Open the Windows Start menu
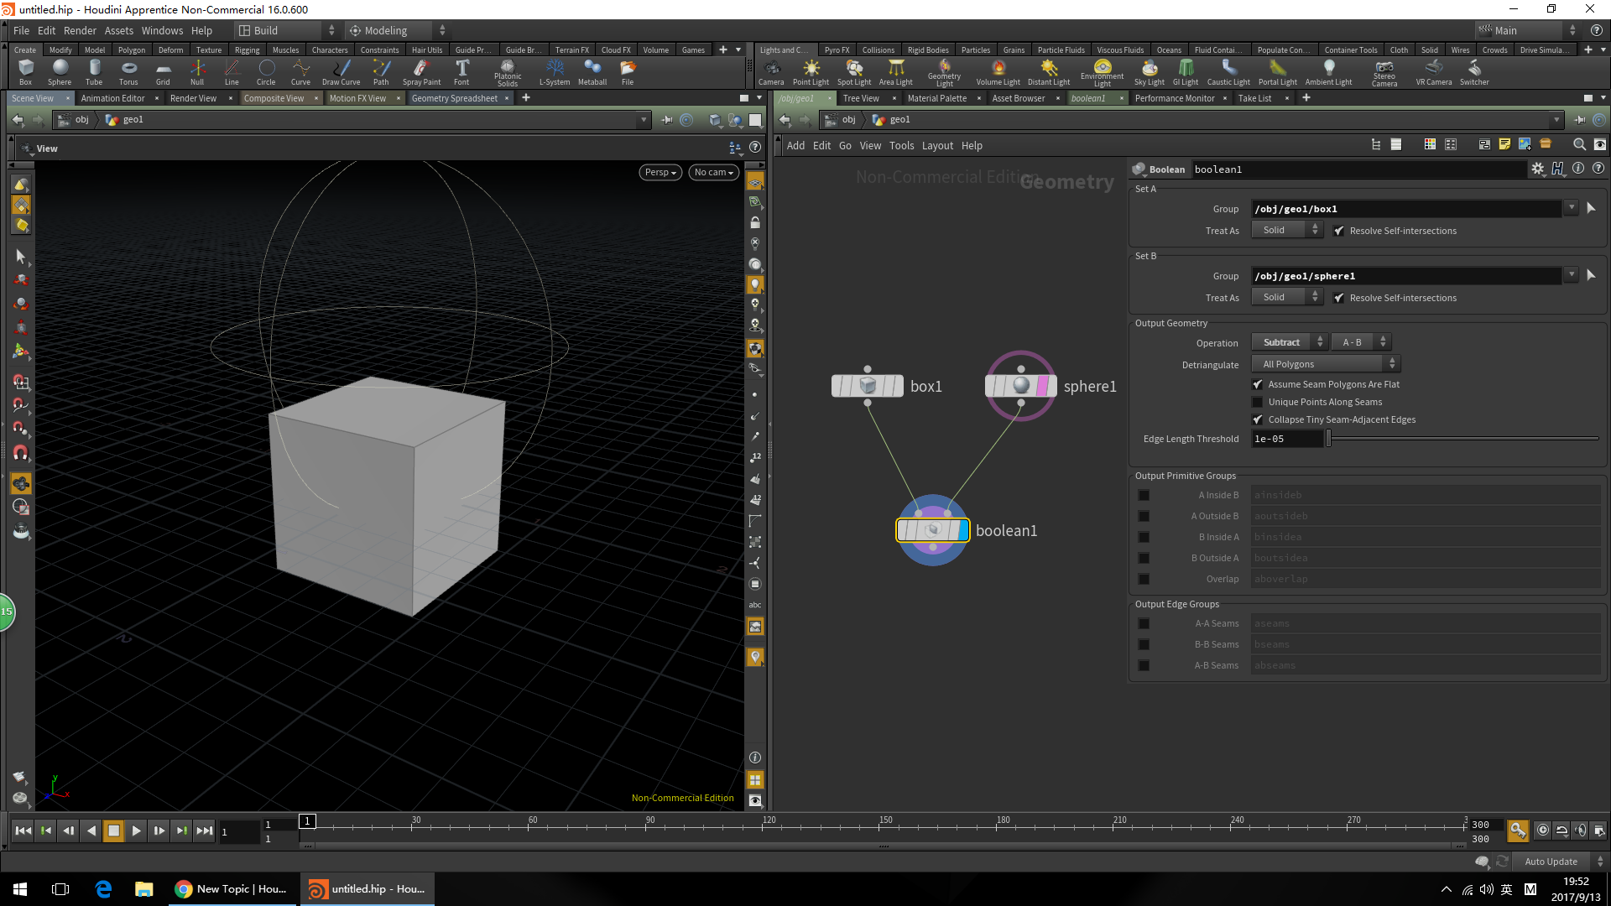 [20, 888]
